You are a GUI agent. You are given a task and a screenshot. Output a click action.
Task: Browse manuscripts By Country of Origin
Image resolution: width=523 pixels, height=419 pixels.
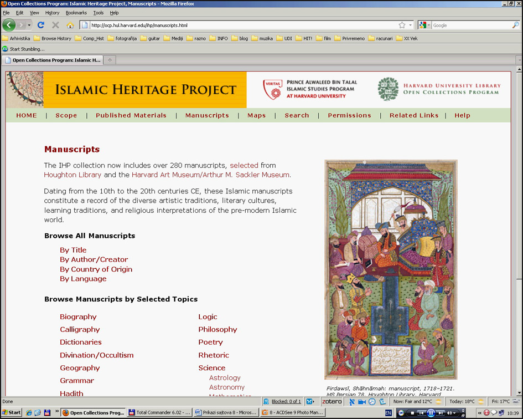[x=96, y=269]
